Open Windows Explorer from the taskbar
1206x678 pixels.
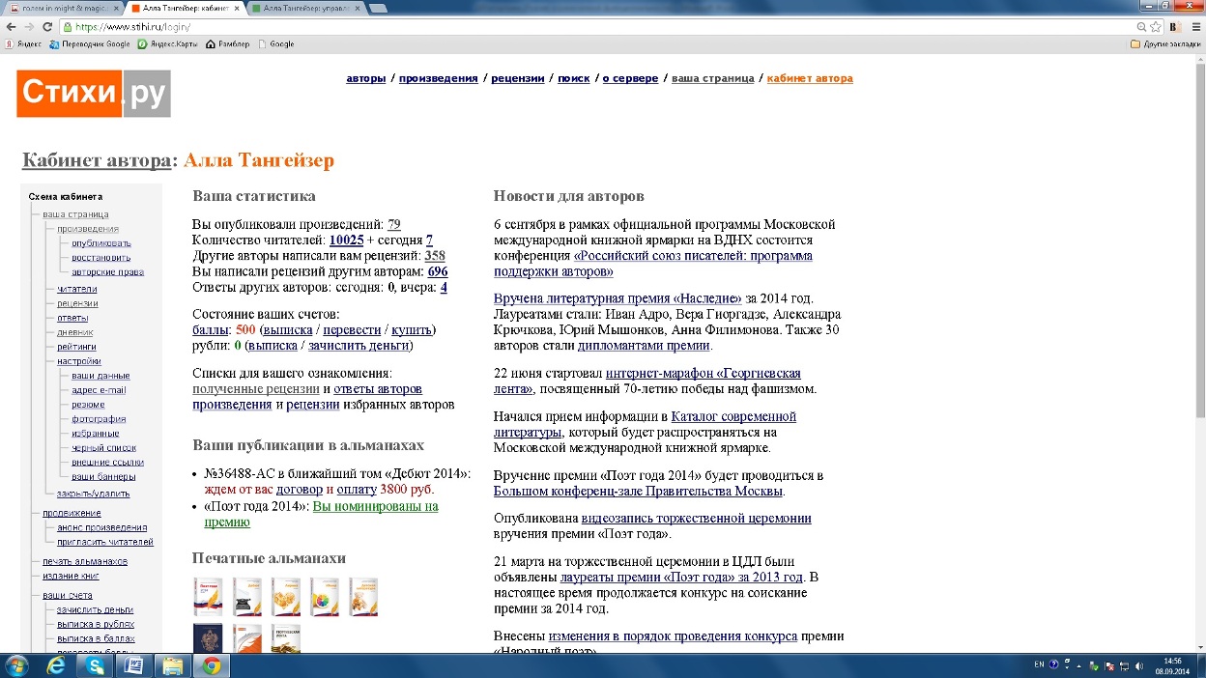[173, 665]
